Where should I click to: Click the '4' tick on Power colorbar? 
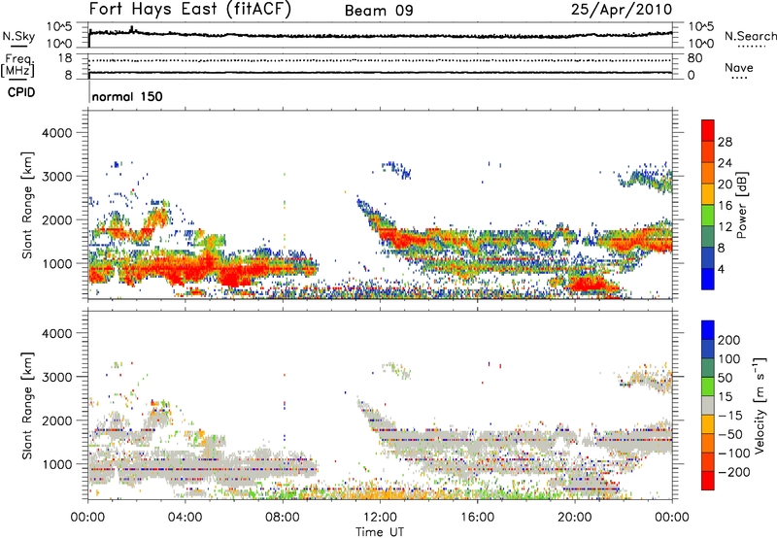722,269
